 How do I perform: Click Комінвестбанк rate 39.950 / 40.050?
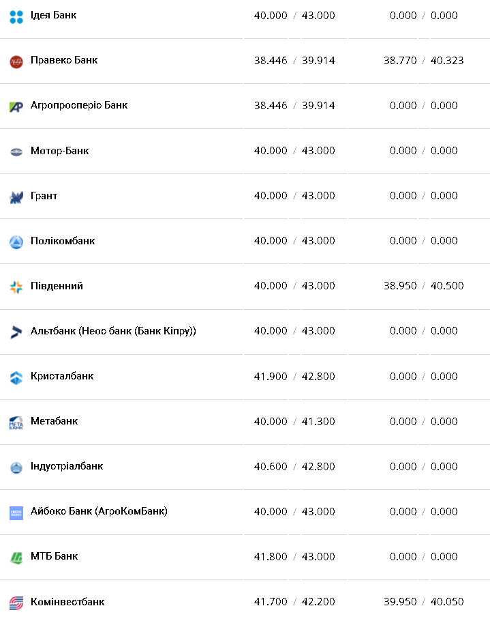[423, 602]
